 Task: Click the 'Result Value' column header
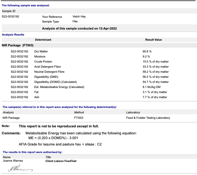tap(153, 40)
